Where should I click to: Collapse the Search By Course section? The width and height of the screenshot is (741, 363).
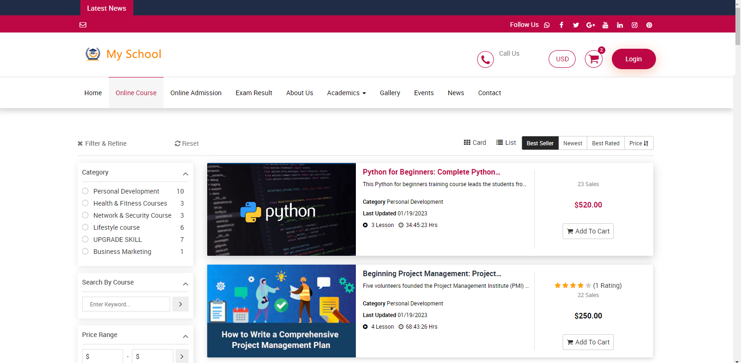click(185, 284)
